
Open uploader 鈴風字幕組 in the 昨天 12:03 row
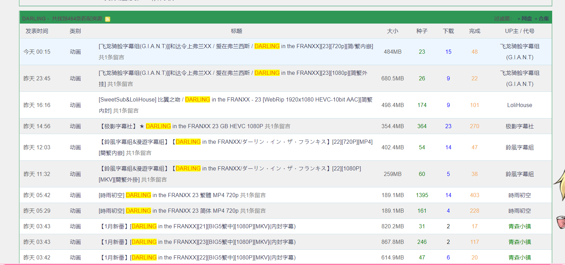point(520,148)
